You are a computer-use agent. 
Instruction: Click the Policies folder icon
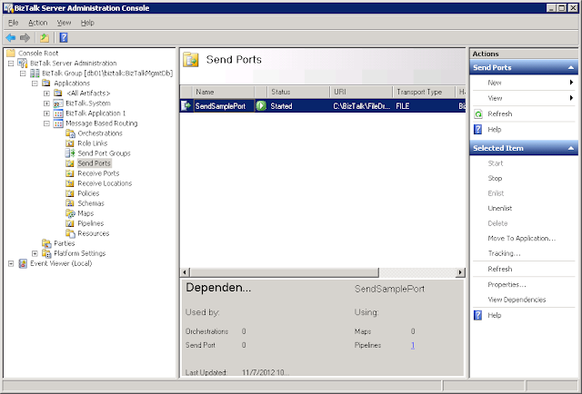pos(70,193)
